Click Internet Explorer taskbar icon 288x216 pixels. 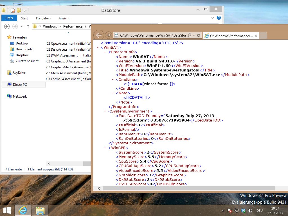click(23, 210)
